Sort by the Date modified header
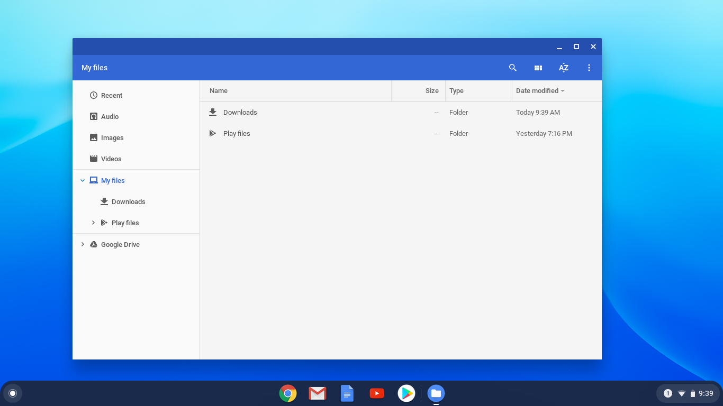 pos(537,91)
